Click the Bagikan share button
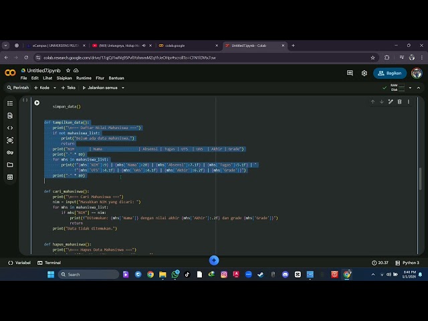428x321 pixels. tap(389, 73)
